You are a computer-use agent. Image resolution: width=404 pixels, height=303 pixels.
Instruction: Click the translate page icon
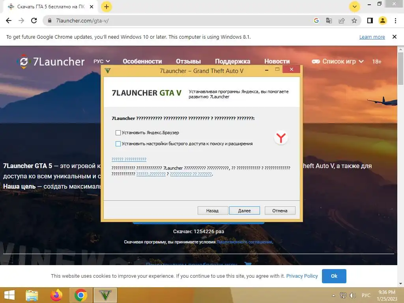click(x=329, y=21)
